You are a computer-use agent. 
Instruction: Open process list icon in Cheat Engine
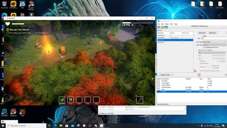(x=159, y=27)
